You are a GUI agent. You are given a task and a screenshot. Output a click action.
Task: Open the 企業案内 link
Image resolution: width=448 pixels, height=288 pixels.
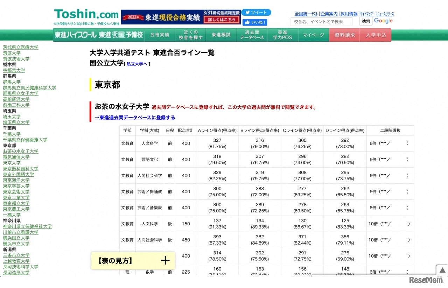(x=329, y=14)
